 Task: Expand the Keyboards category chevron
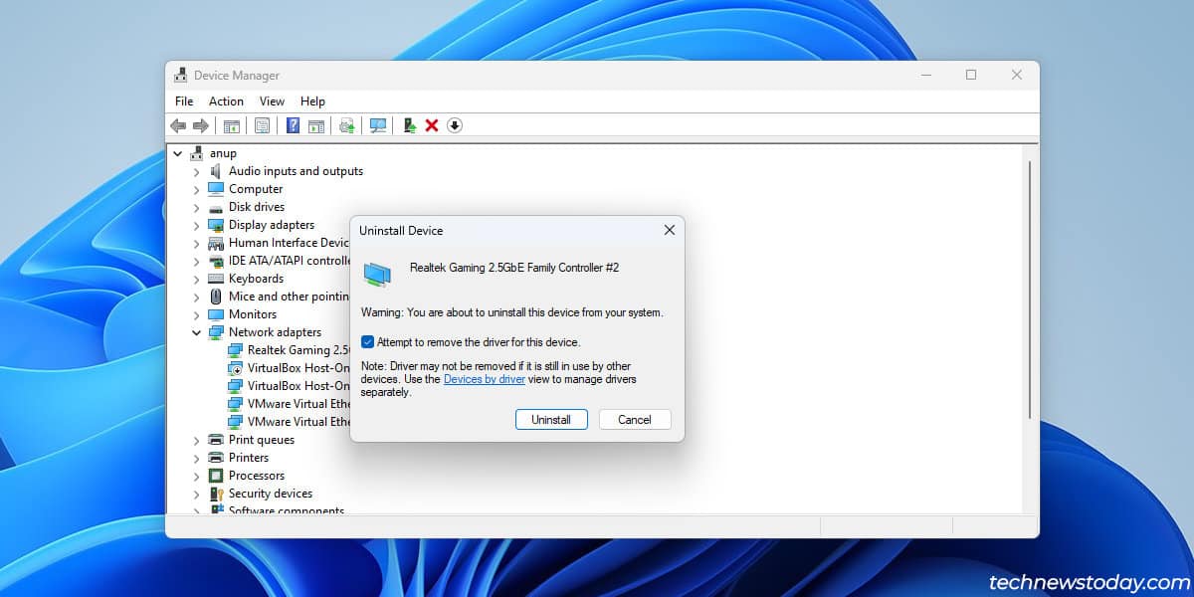click(196, 279)
